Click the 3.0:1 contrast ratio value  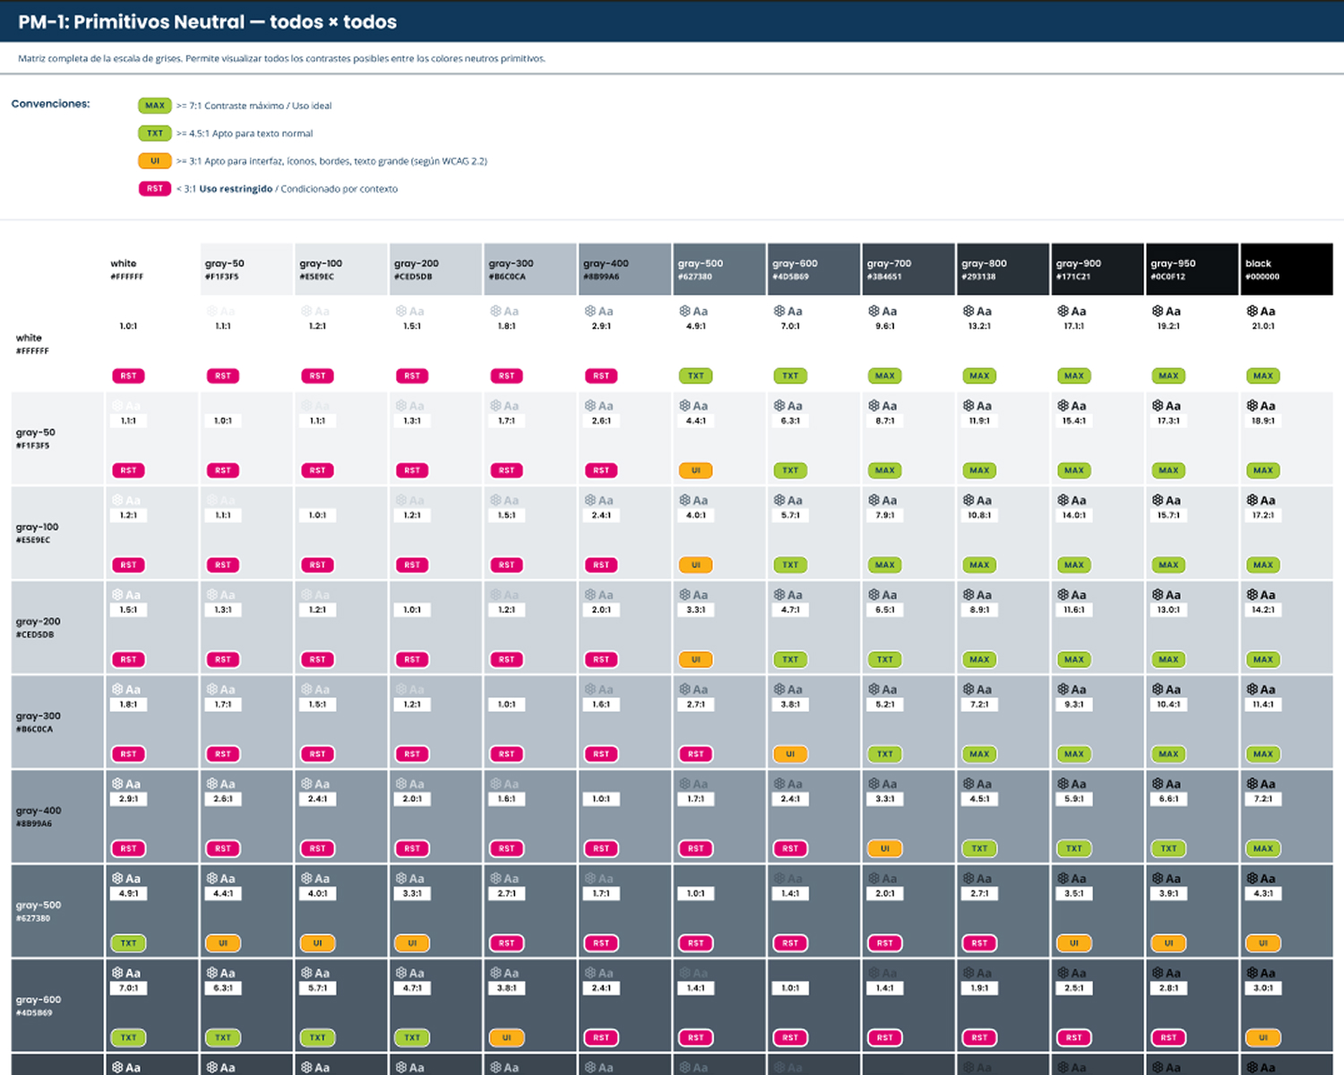tap(1263, 988)
